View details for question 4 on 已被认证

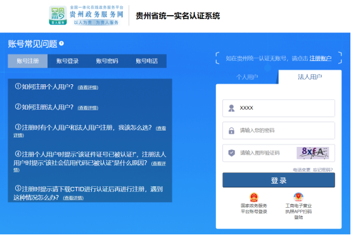pos(158,163)
